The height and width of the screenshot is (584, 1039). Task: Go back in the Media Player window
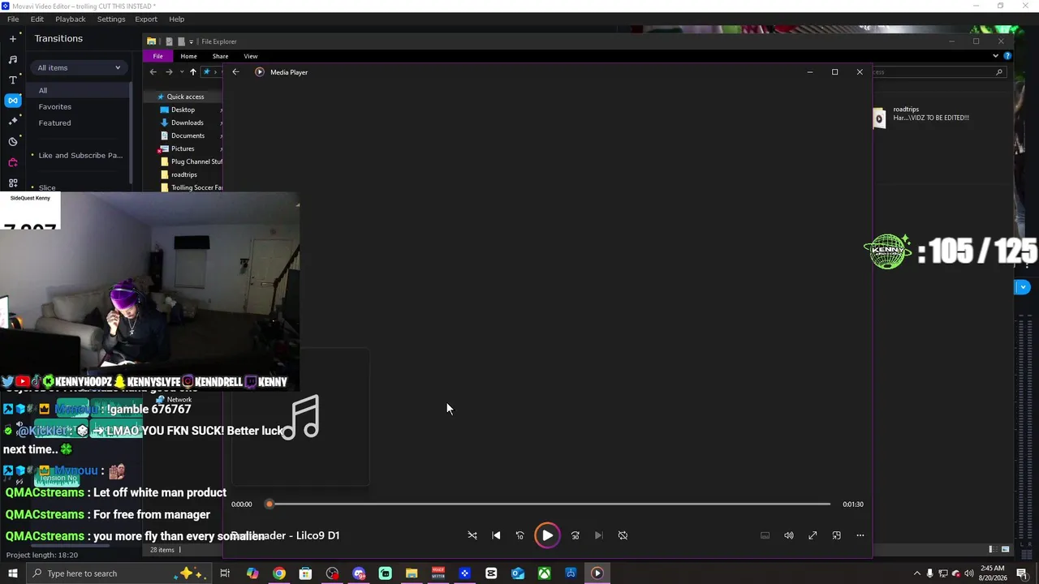pos(235,72)
